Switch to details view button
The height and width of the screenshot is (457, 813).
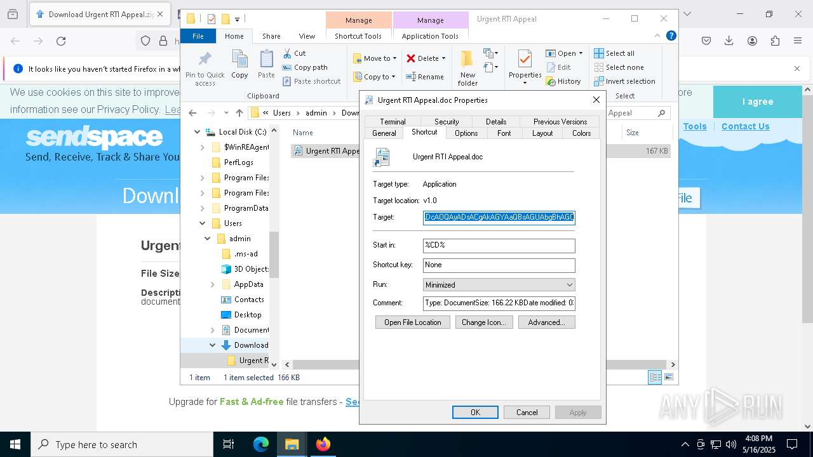655,377
